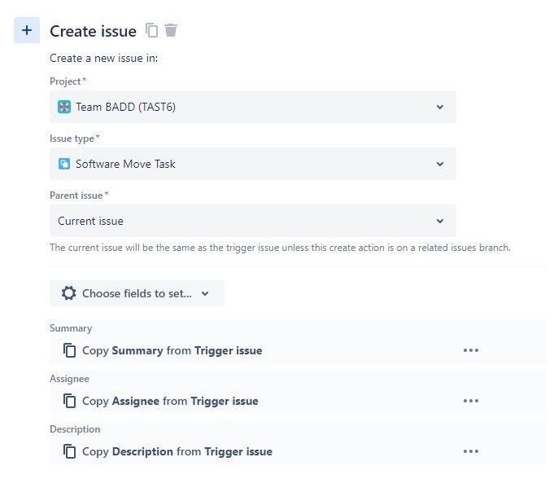This screenshot has width=558, height=479.
Task: Click the copy icon beside Copy Description
Action: point(69,451)
